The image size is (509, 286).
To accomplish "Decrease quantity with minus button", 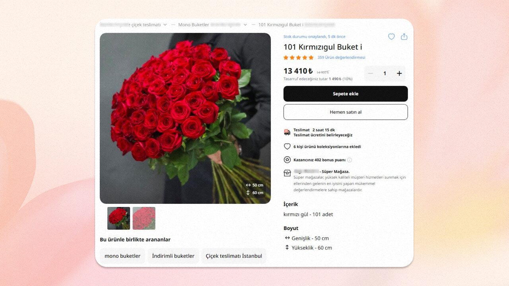I will (370, 73).
